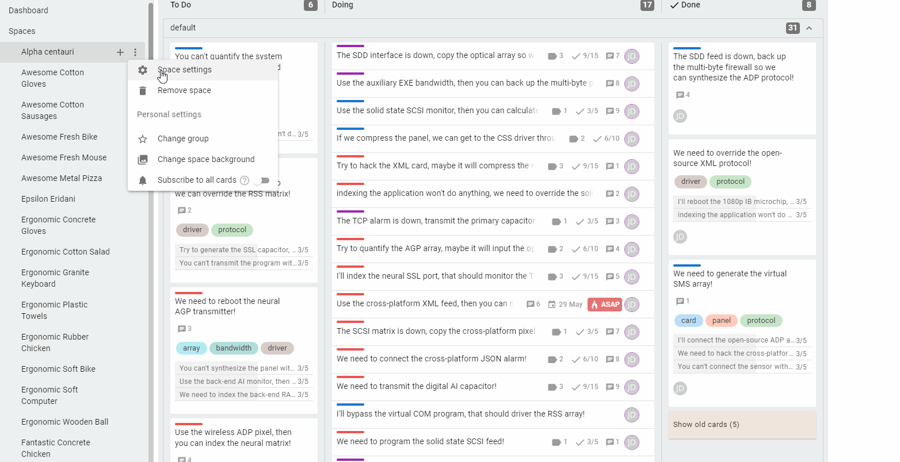Choose Change space background in the menu
Image resolution: width=900 pixels, height=462 pixels.
(205, 159)
